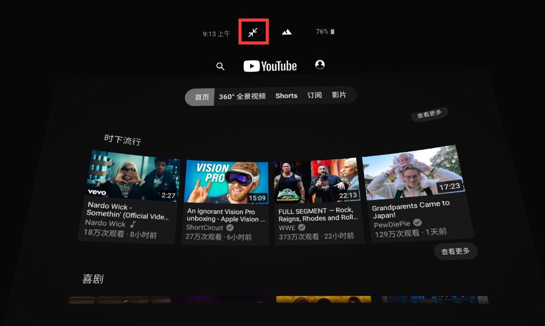545x326 pixels.
Task: Click 查看更多 just above the 喜剧 section
Action: point(455,251)
